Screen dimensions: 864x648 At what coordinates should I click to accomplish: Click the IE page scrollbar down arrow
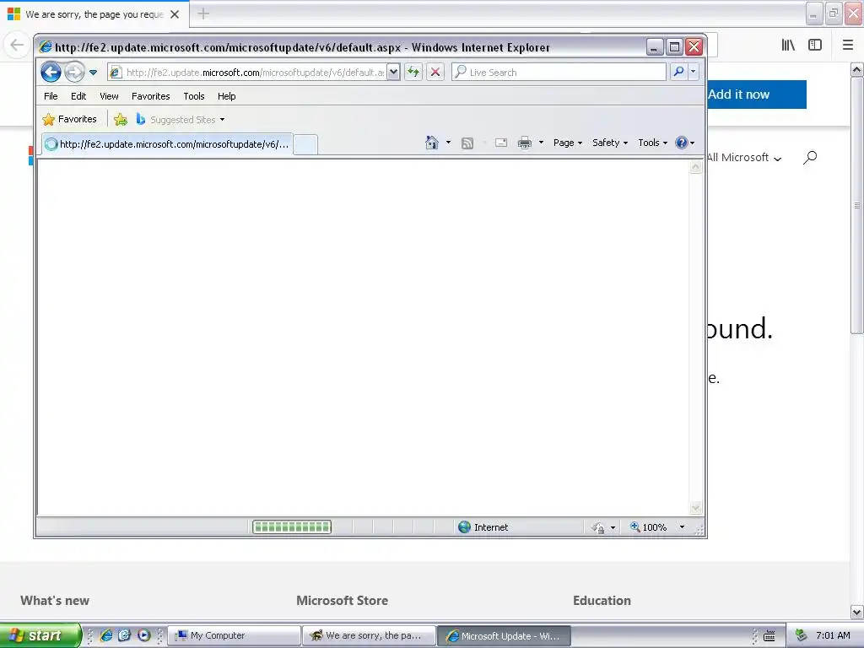coord(696,507)
